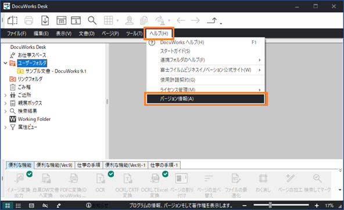
Task: Open the search magnifier tool
Action: click(x=92, y=20)
